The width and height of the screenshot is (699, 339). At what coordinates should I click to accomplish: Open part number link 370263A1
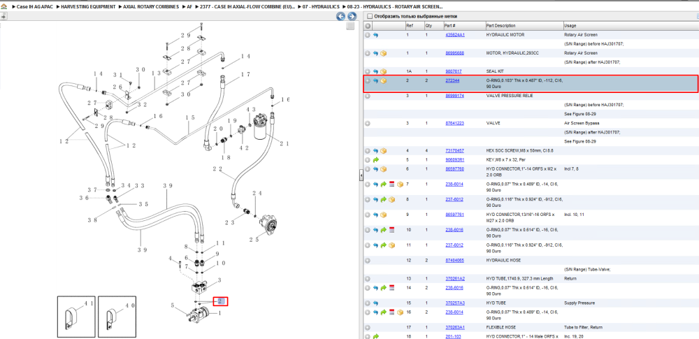[455, 327]
